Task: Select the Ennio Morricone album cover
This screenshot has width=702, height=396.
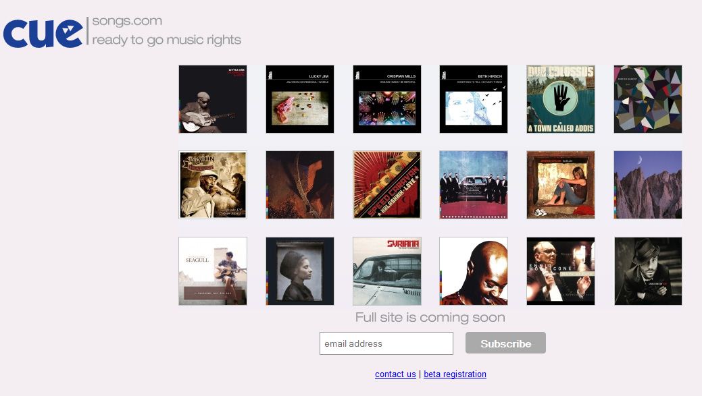Action: pyautogui.click(x=561, y=271)
